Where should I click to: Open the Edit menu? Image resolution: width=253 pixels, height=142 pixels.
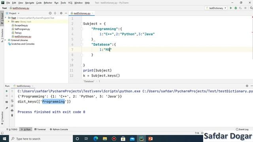coord(14,3)
